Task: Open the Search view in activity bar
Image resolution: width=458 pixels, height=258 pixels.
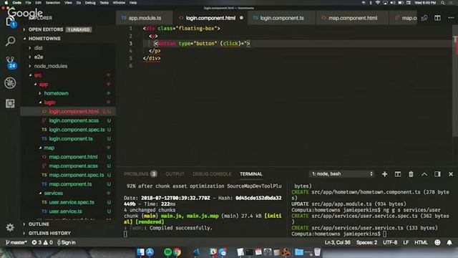Action: click(10, 42)
